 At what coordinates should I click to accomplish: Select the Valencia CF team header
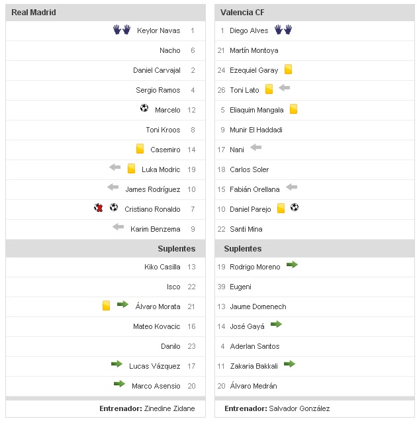coord(242,13)
